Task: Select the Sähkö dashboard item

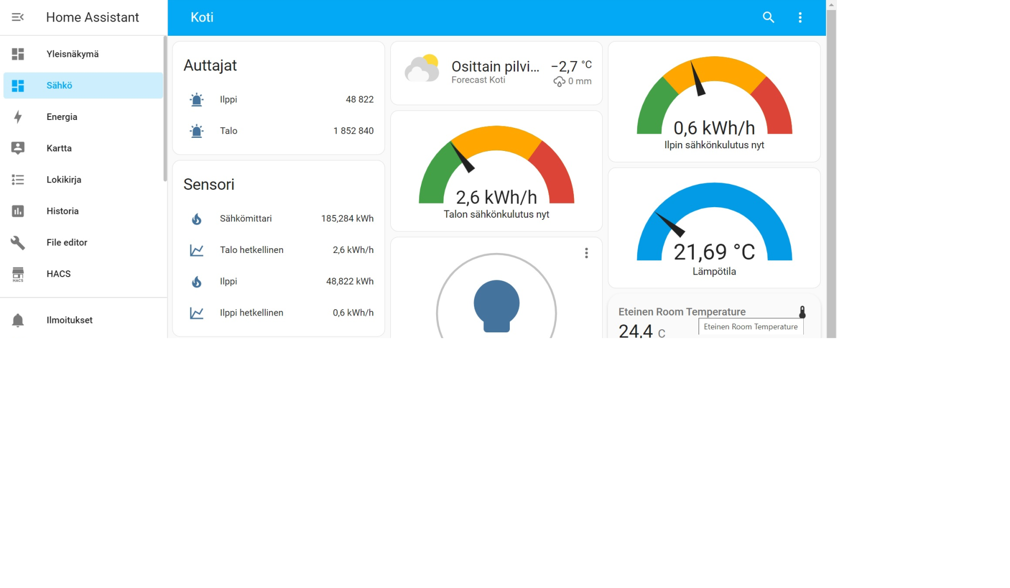Action: pos(59,86)
